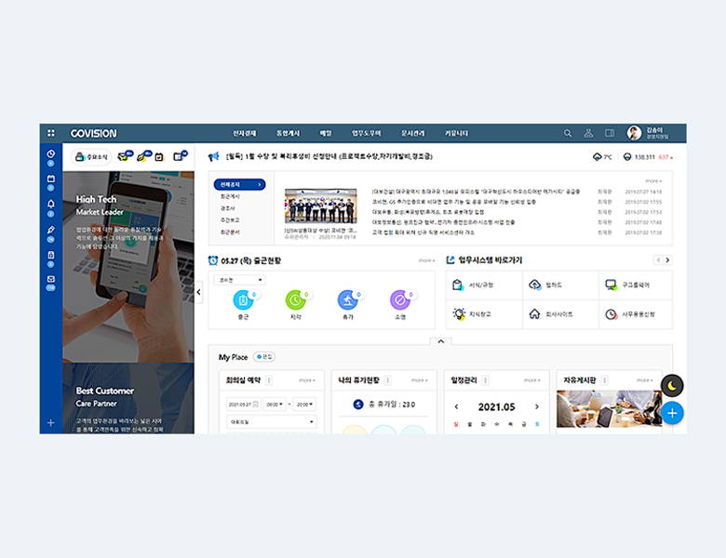726x558 pixels.
Task: Click more link in 일정관리 widget
Action: [x=531, y=380]
